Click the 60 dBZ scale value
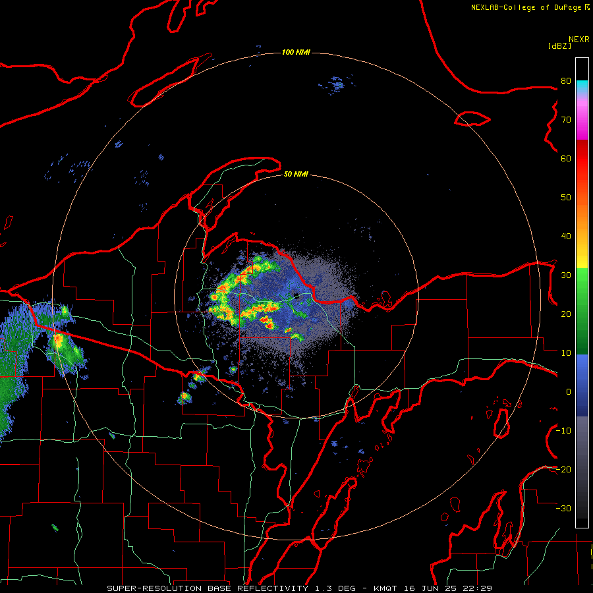This screenshot has height=593, width=593. click(566, 159)
